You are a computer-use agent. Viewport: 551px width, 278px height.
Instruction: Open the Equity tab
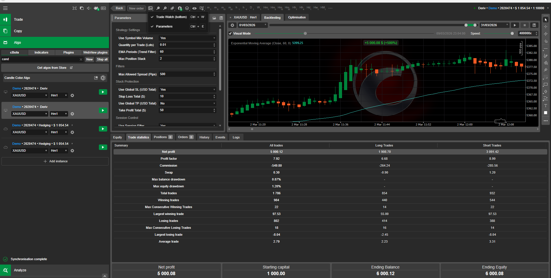pyautogui.click(x=118, y=137)
